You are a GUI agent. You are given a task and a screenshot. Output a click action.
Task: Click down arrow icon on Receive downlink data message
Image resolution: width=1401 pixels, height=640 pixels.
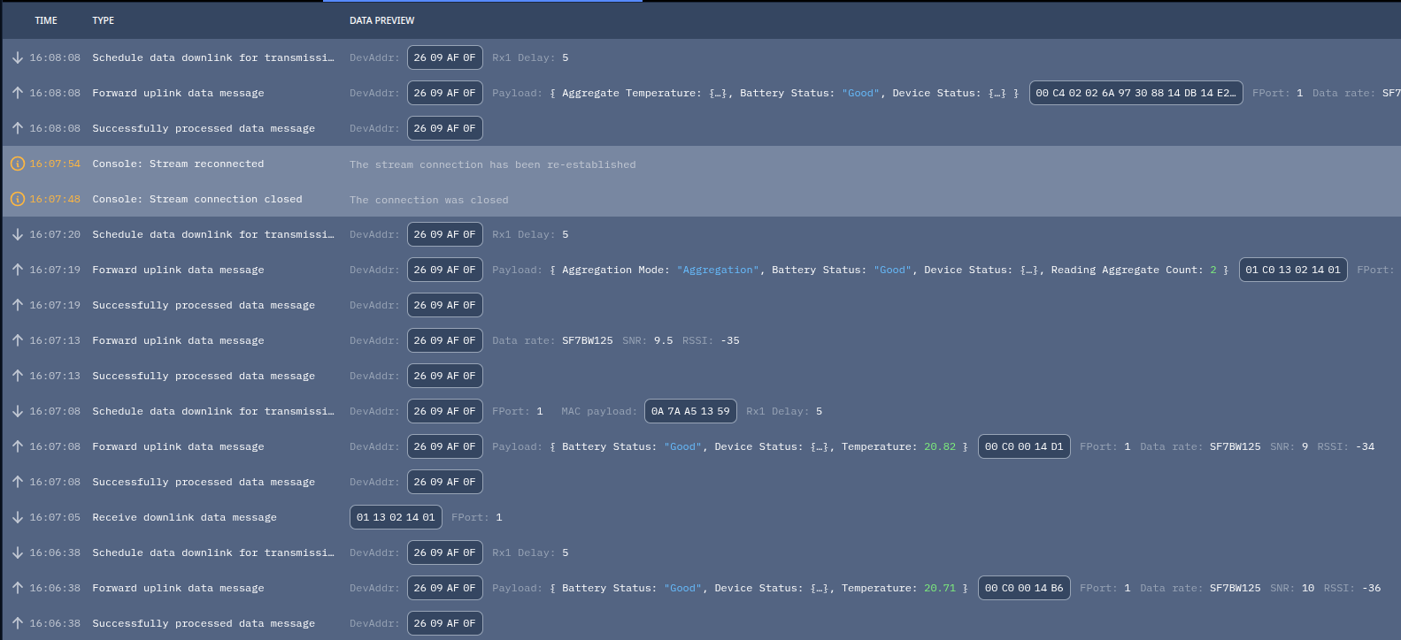(x=17, y=517)
